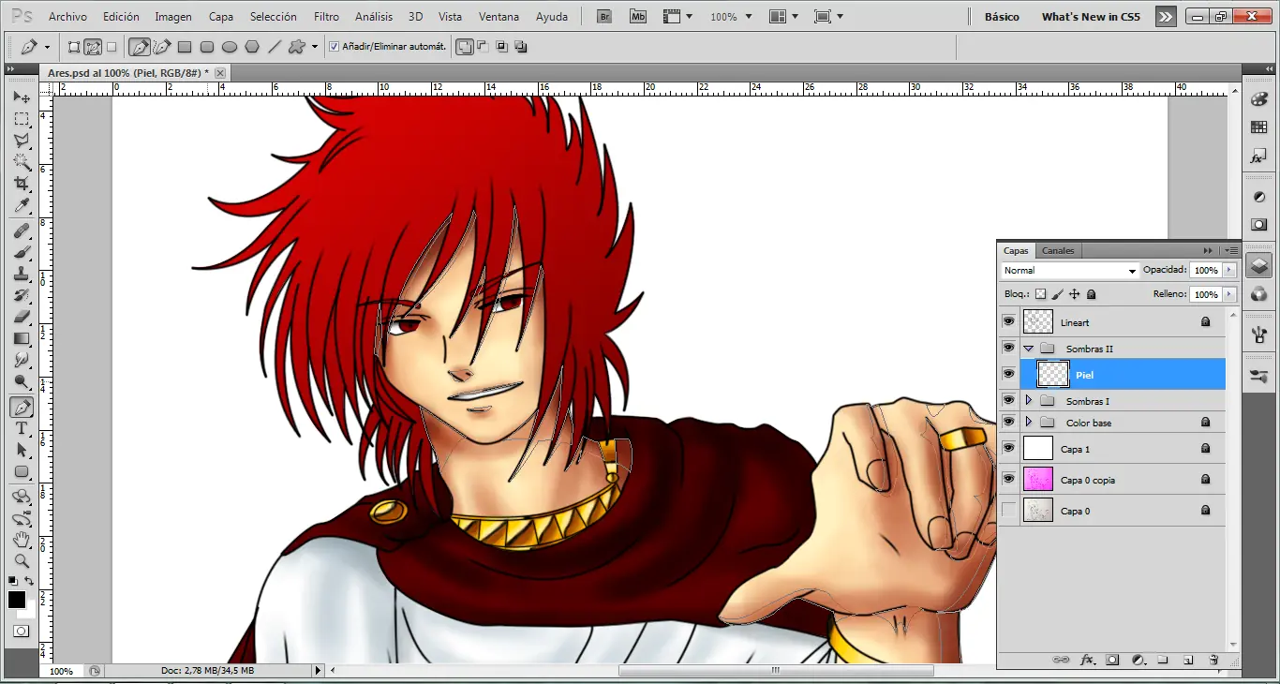Screen dimensions: 1280x684
Task: Choose the Ellipse shape option
Action: coord(230,47)
